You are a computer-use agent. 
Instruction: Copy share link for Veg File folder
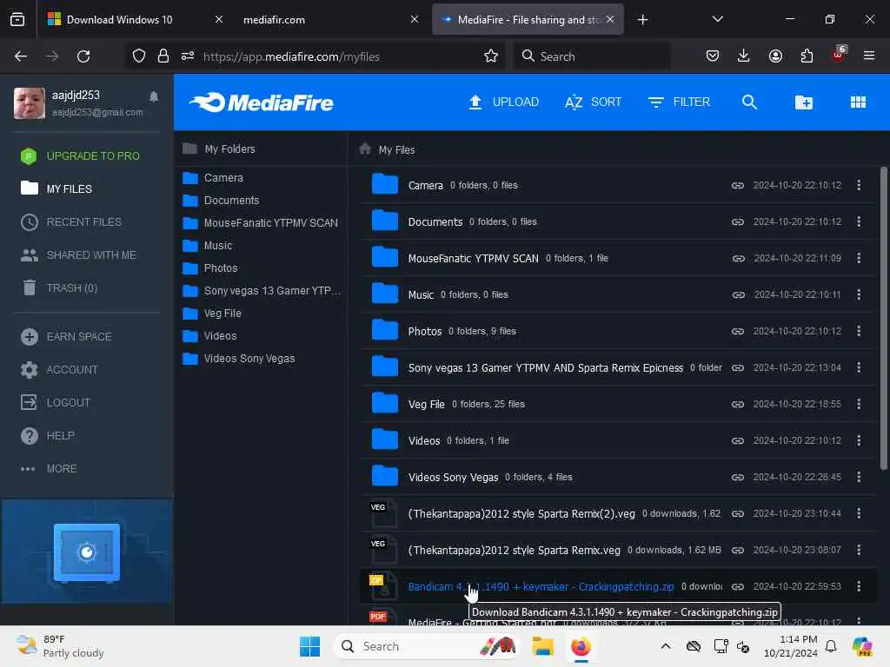pyautogui.click(x=737, y=405)
